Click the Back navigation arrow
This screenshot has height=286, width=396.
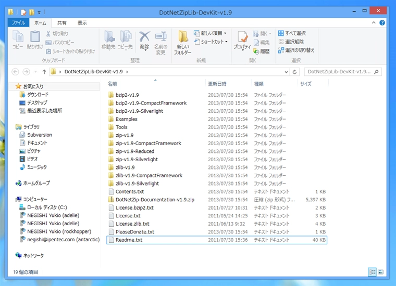[16, 72]
